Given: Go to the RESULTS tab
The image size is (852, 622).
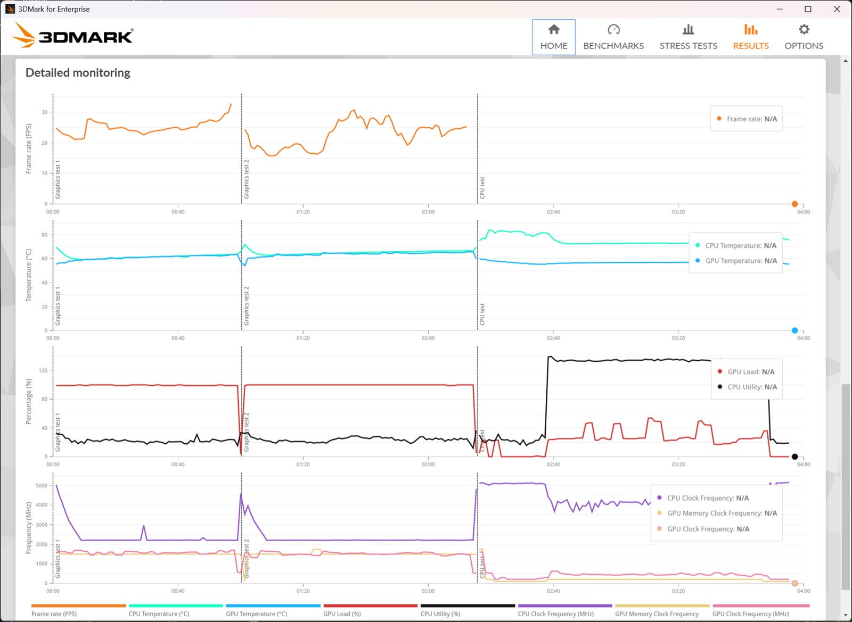Looking at the screenshot, I should coord(751,37).
